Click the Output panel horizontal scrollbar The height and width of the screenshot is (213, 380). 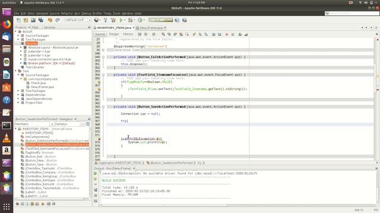[165, 205]
